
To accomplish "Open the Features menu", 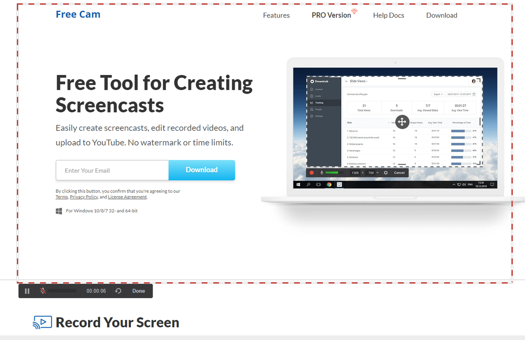I will tap(276, 15).
